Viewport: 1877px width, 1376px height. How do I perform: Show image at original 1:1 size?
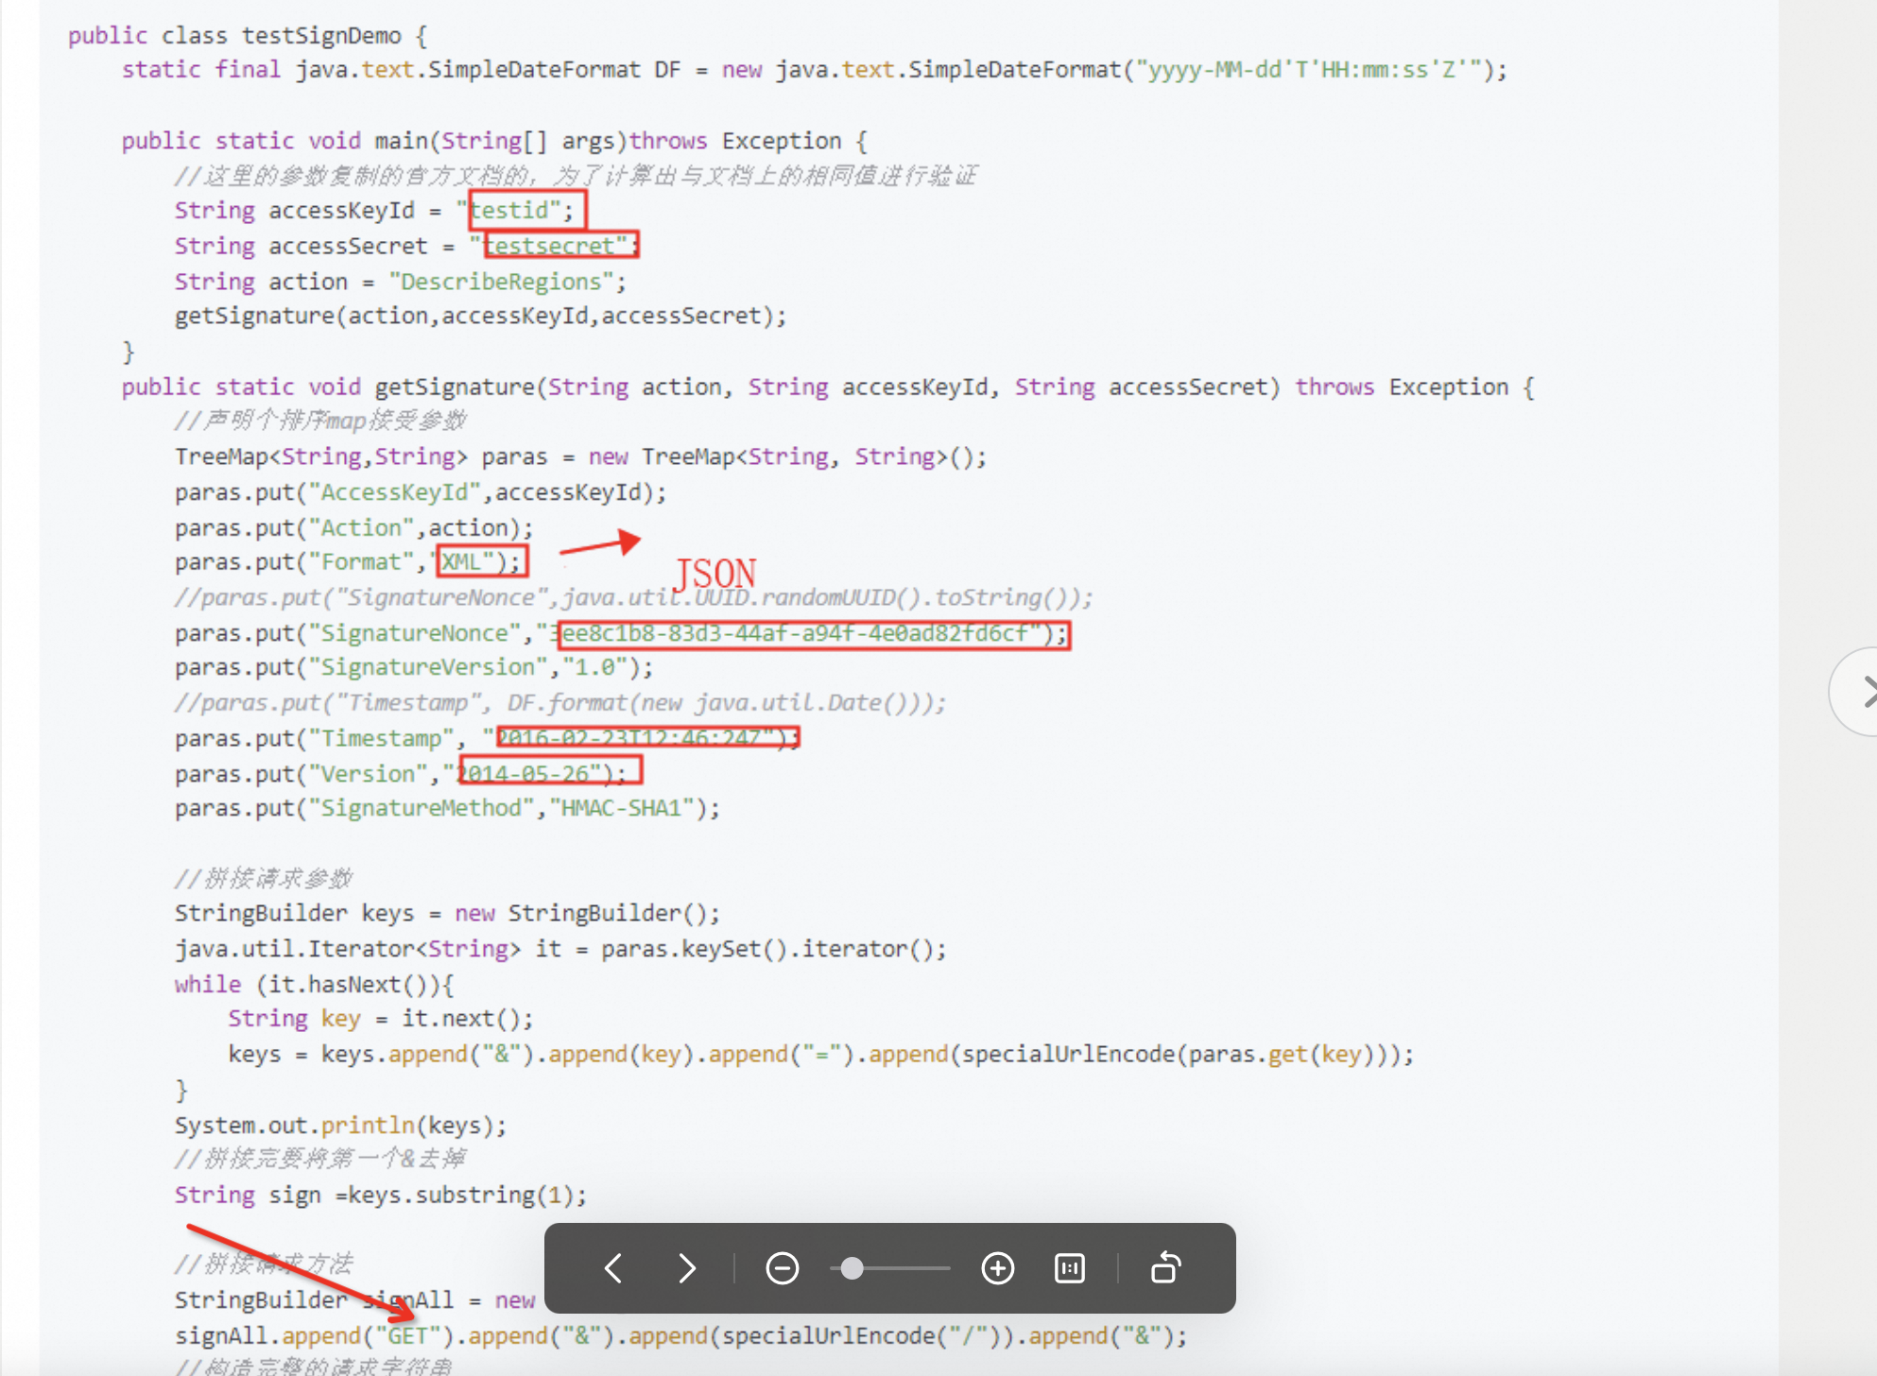pyautogui.click(x=1070, y=1268)
